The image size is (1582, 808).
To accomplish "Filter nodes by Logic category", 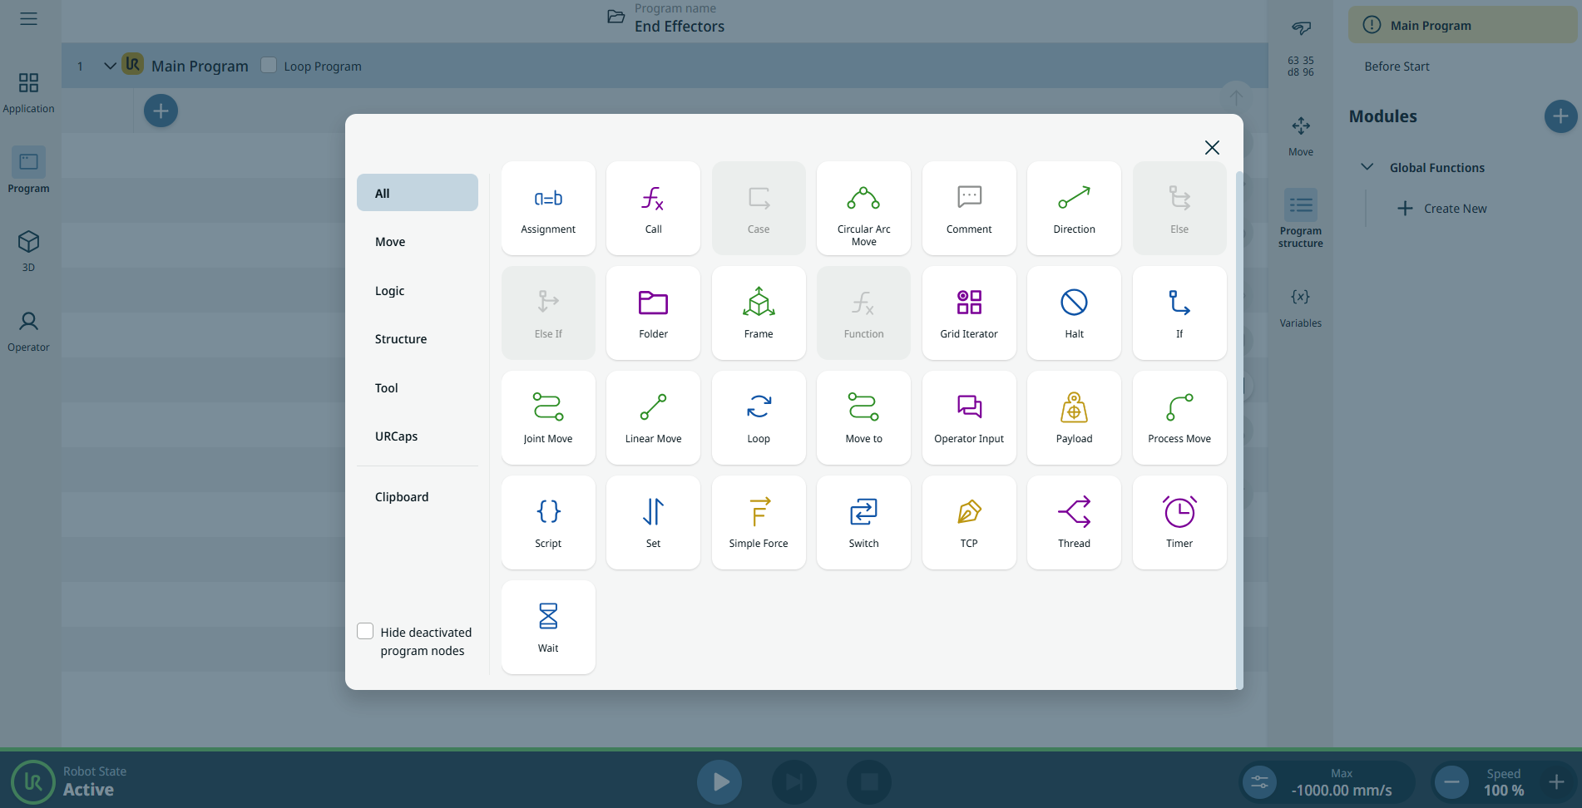I will (390, 291).
